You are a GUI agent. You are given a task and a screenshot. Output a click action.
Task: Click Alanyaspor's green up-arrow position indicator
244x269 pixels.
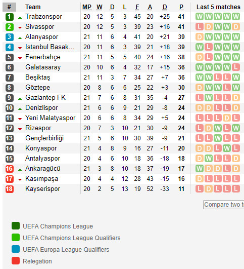pos(20,38)
